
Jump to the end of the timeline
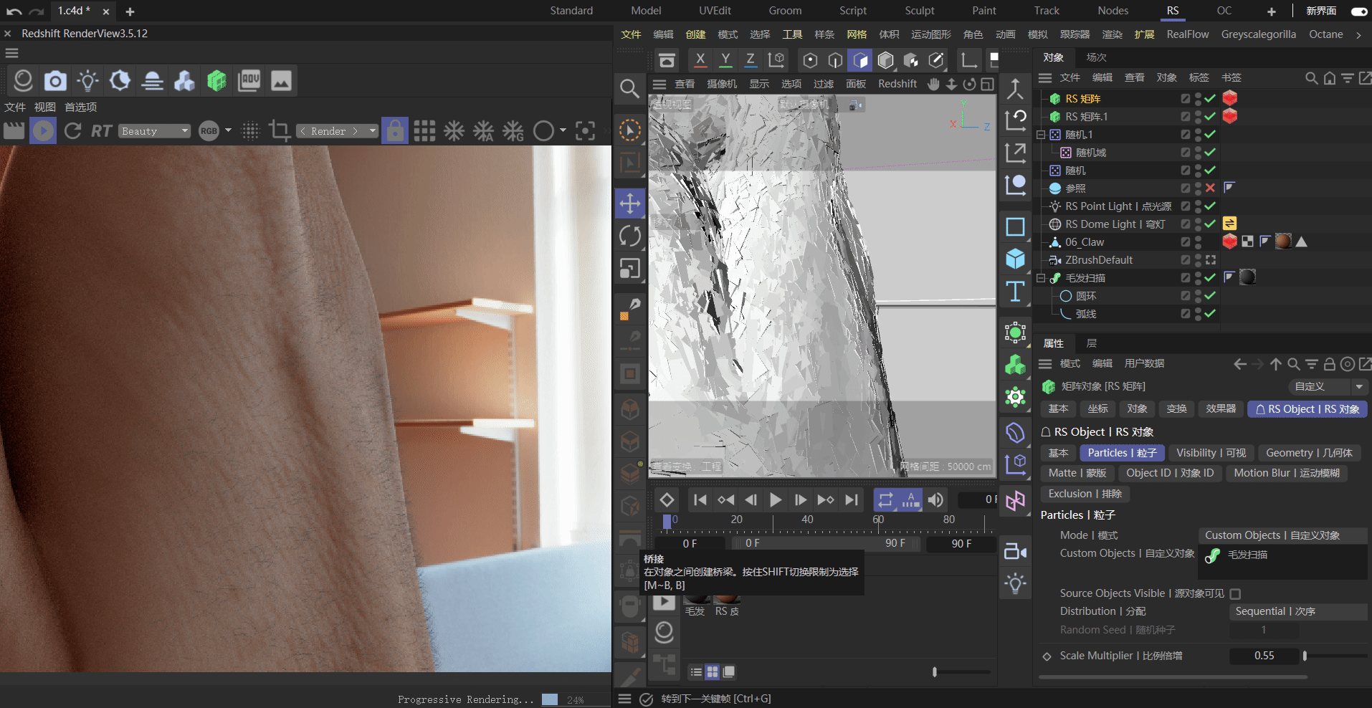click(851, 500)
